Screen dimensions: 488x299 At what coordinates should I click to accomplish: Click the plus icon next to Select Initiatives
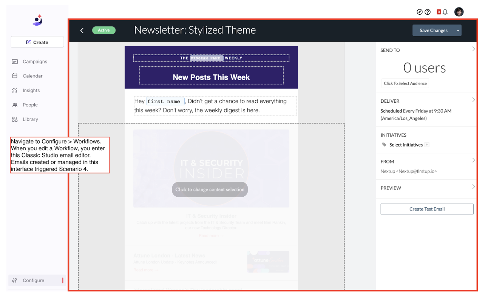pos(427,145)
